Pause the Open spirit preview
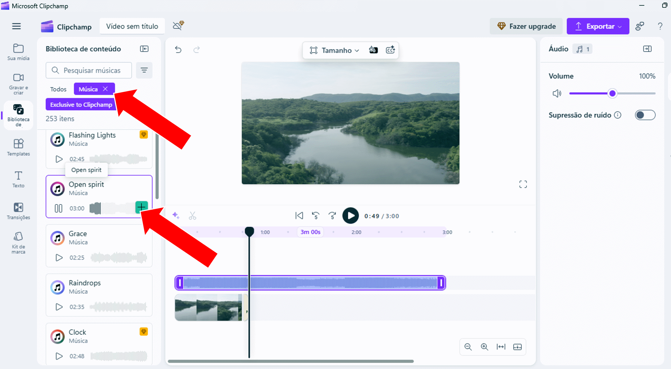The height and width of the screenshot is (369, 671). (58, 208)
